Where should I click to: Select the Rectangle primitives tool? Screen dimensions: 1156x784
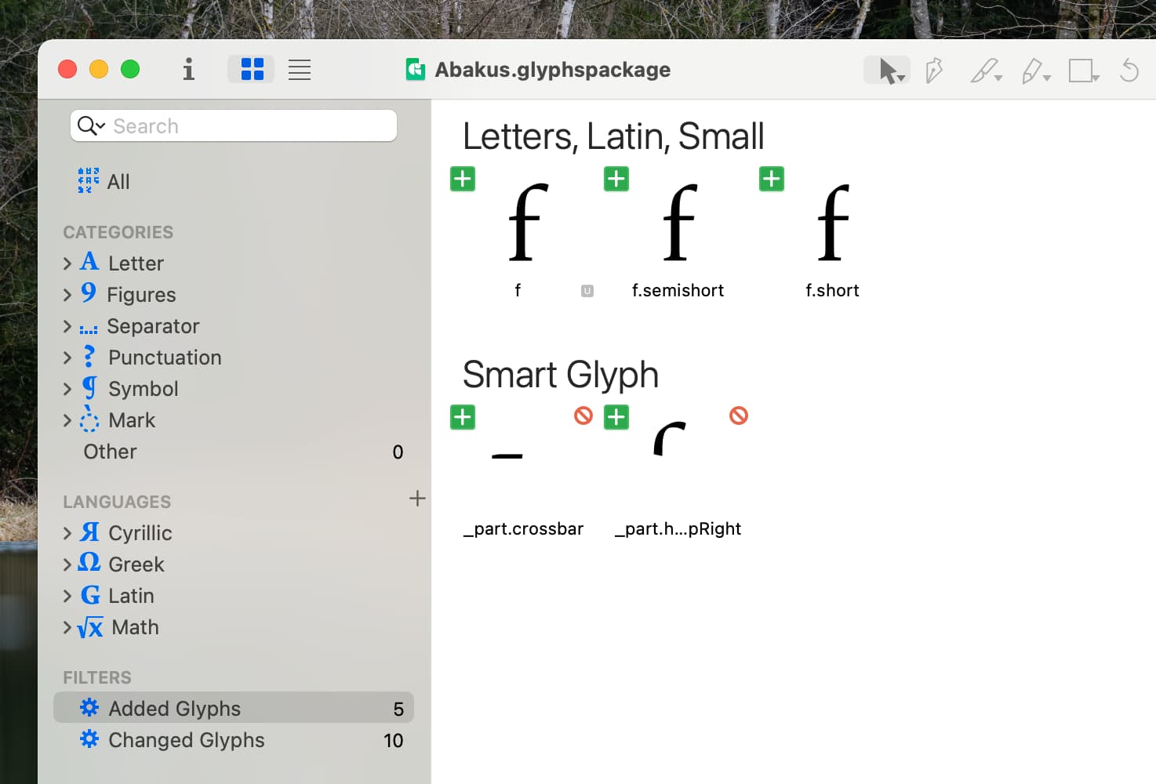pyautogui.click(x=1082, y=71)
